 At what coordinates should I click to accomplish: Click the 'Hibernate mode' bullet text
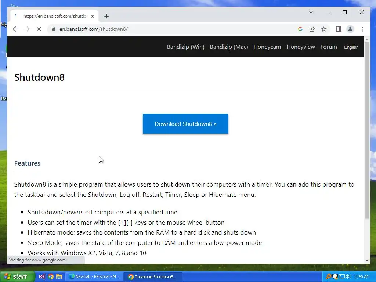tap(142, 232)
